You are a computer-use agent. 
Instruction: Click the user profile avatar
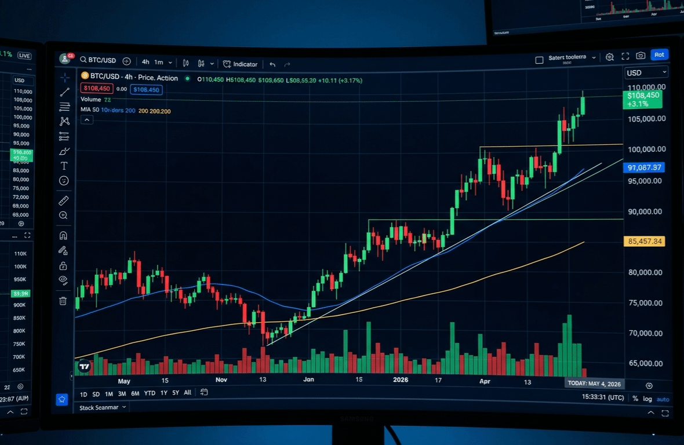(x=66, y=58)
